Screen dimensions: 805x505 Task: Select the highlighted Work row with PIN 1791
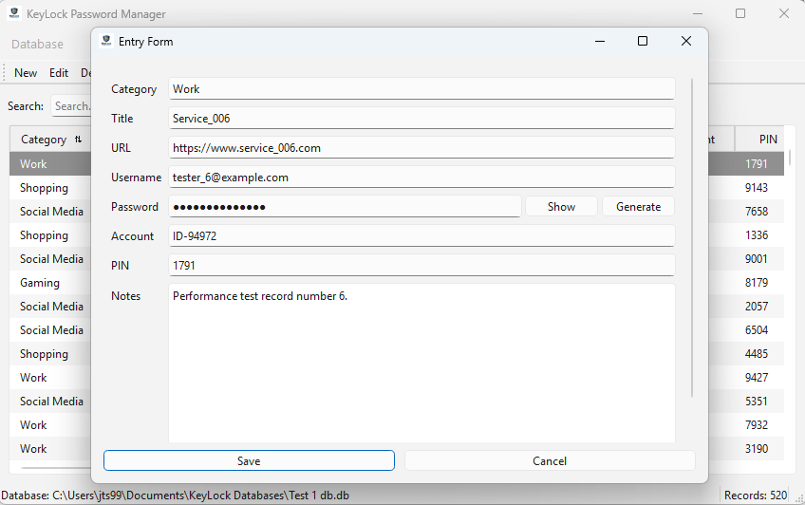50,163
